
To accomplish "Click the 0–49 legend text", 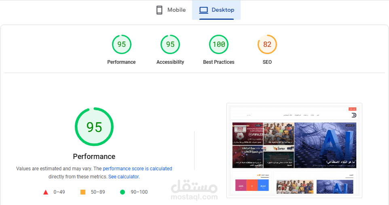I will [x=59, y=192].
